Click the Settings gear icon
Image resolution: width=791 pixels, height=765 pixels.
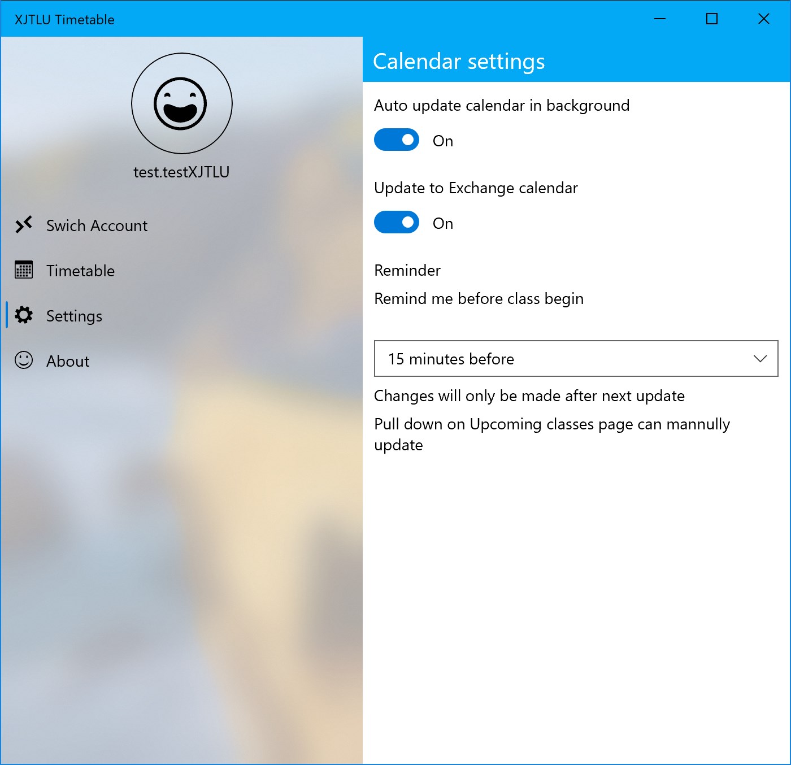(24, 315)
